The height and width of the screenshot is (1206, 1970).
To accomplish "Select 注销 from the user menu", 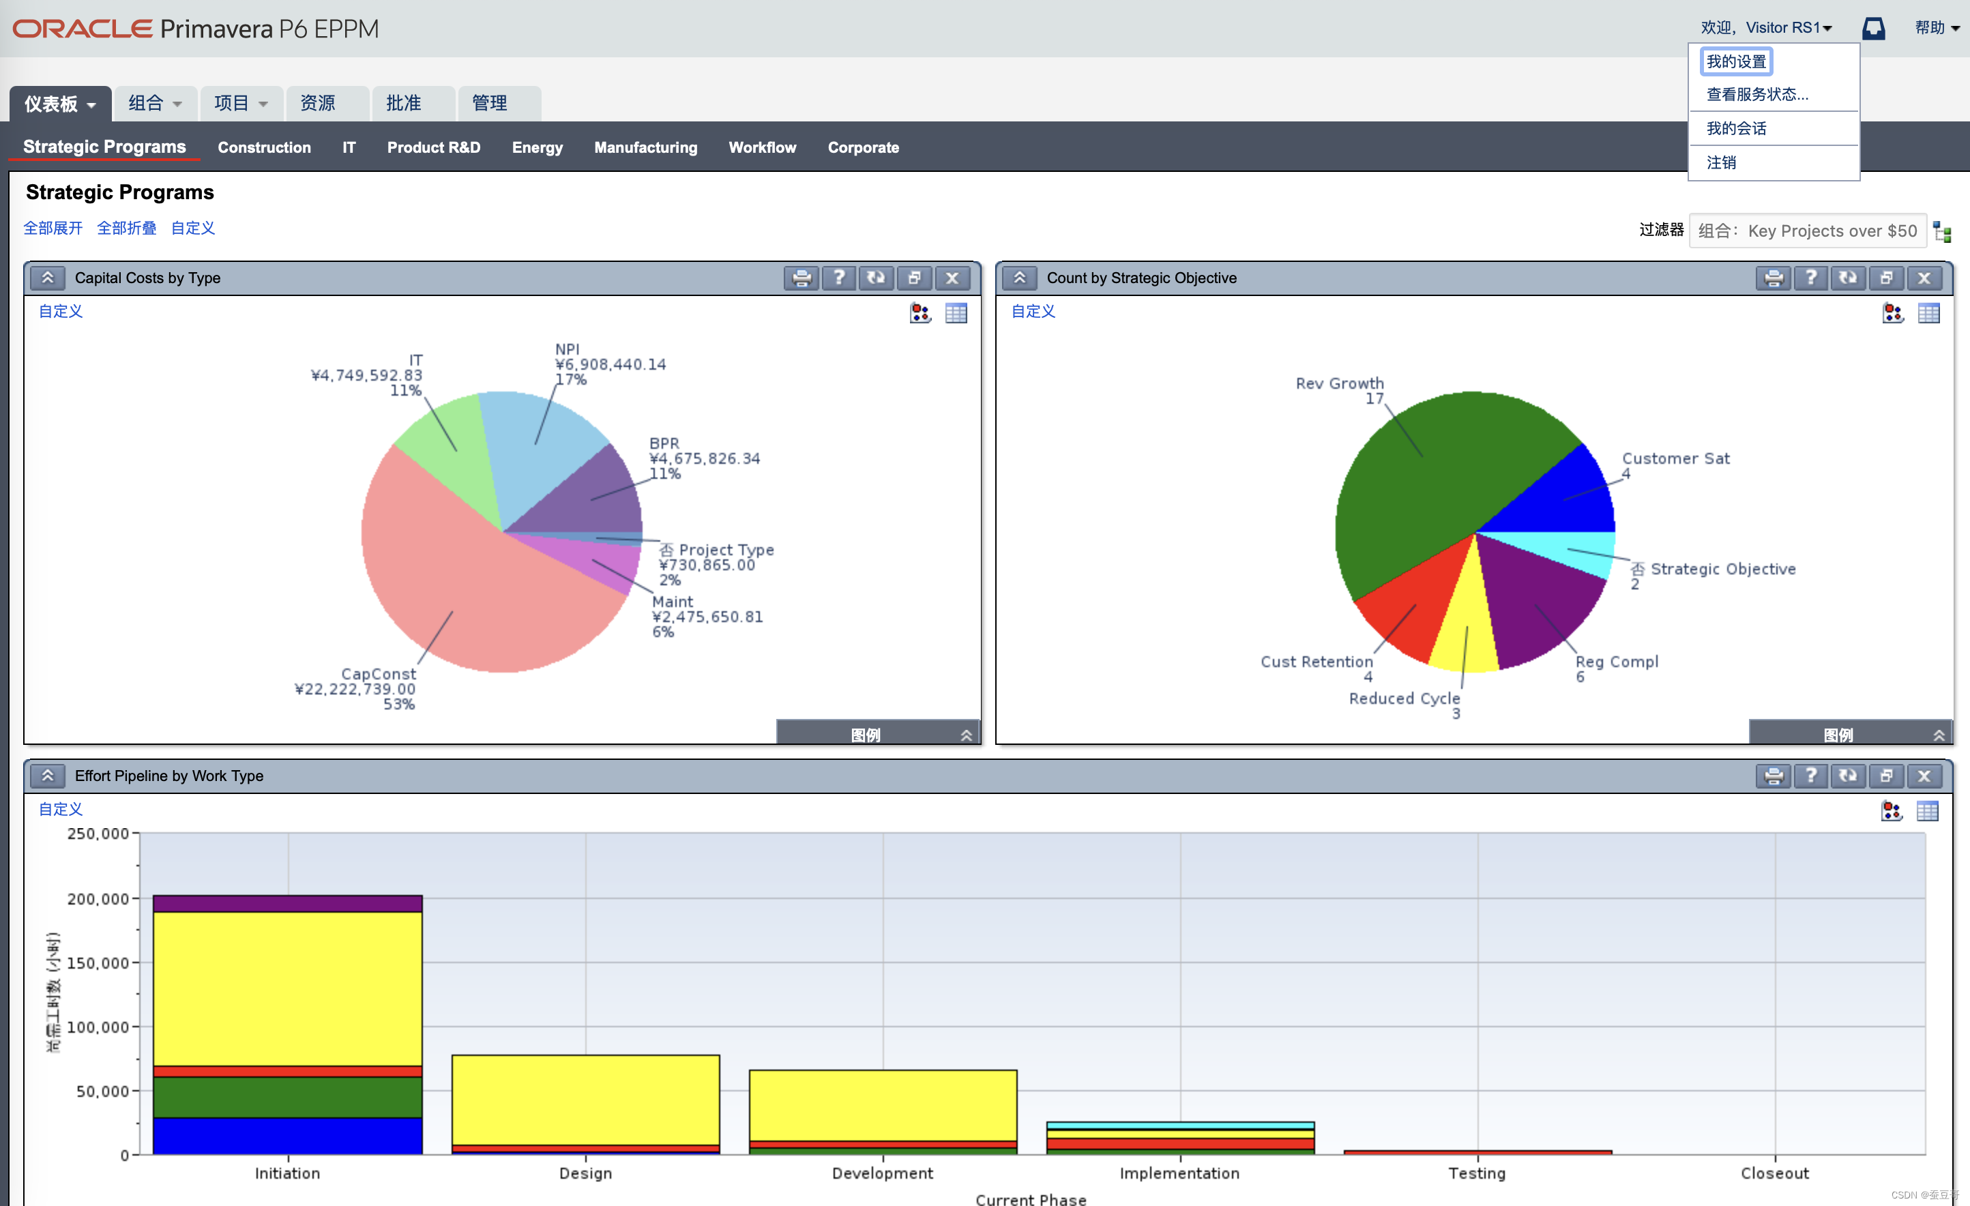I will [1721, 162].
